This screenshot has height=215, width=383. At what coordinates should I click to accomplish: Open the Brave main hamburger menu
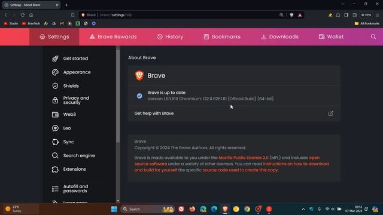[378, 15]
